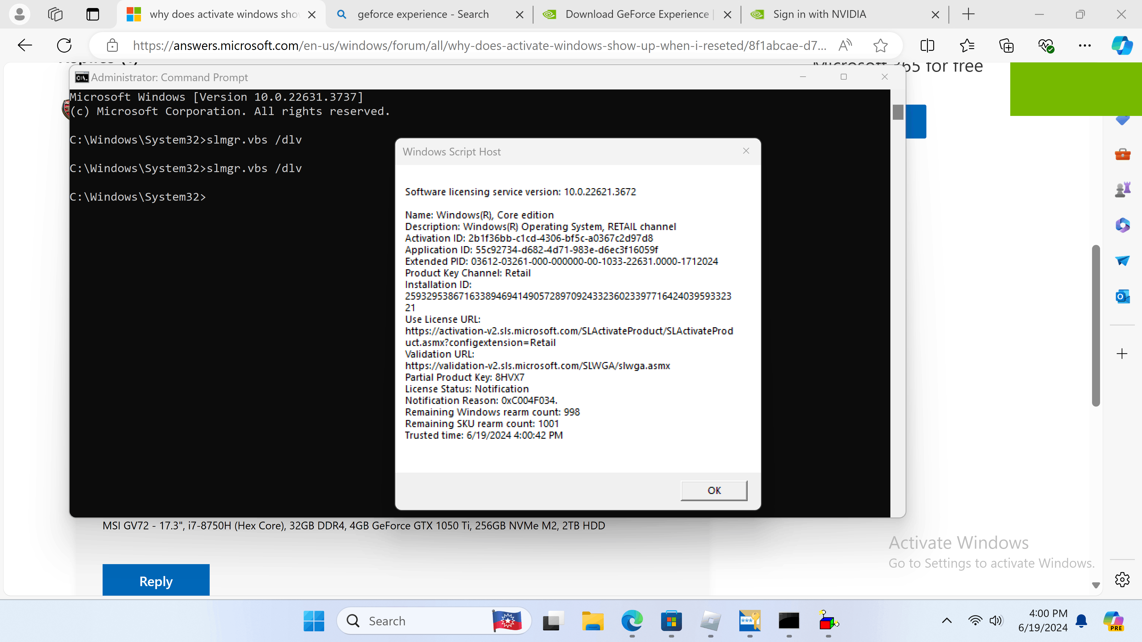Open a new browser tab
Viewport: 1142px width, 642px height.
coord(968,15)
